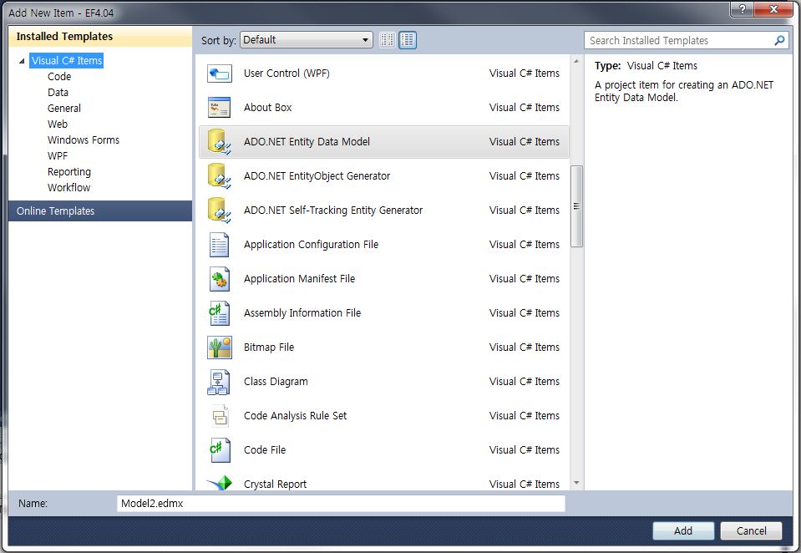Select the Code Analysis Rule Set label
Screen dimensions: 801x553
pos(296,416)
